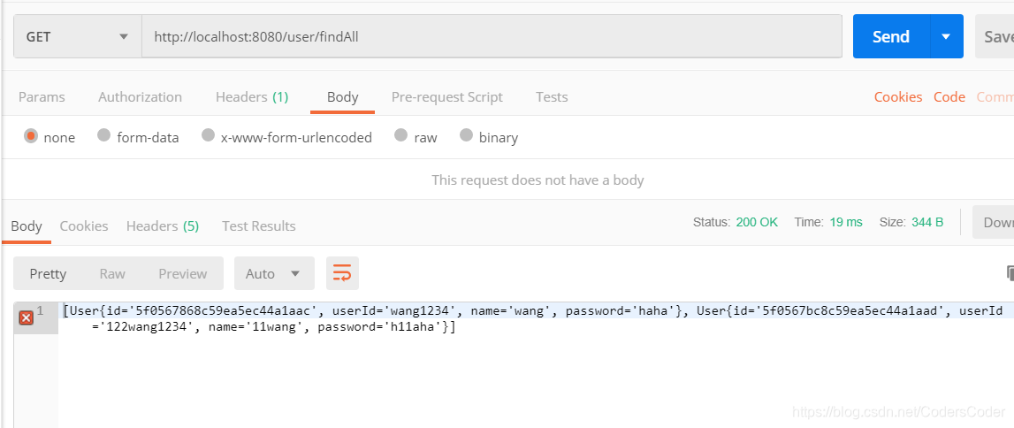Open the GET method dropdown
The height and width of the screenshot is (428, 1014).
[x=78, y=37]
